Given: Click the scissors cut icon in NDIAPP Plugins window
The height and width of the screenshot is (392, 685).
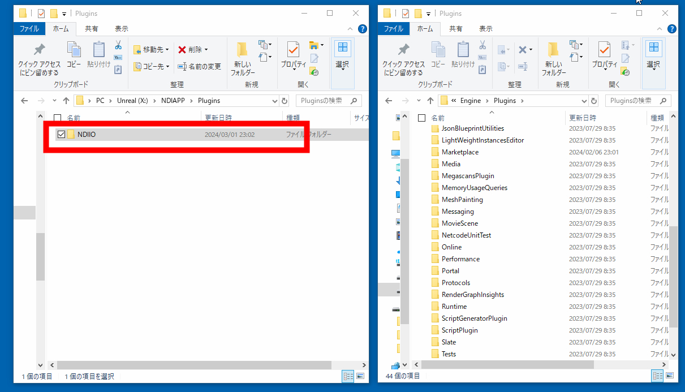Looking at the screenshot, I should pos(118,45).
